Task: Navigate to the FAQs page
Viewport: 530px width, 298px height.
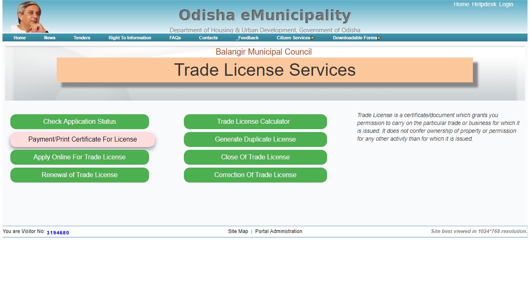Action: (x=175, y=38)
